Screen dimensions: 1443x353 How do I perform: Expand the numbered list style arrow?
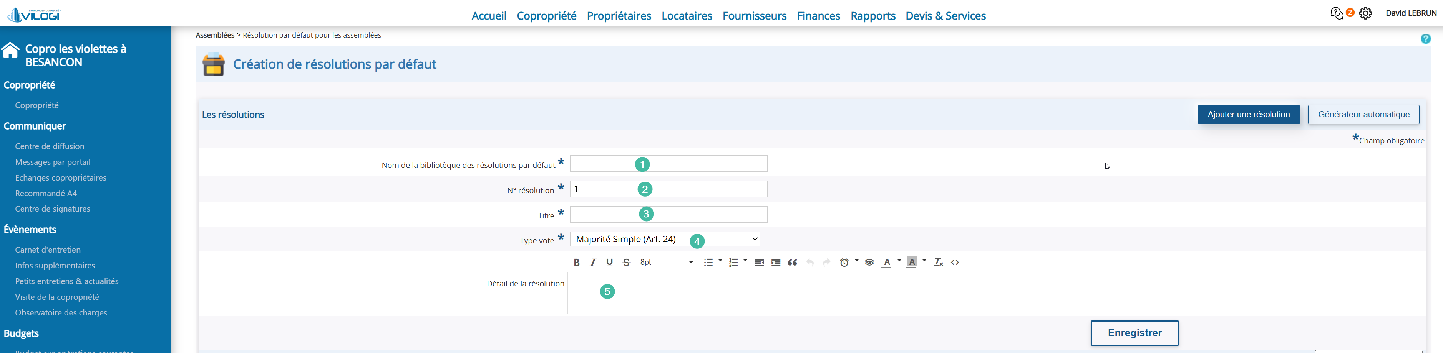(746, 261)
